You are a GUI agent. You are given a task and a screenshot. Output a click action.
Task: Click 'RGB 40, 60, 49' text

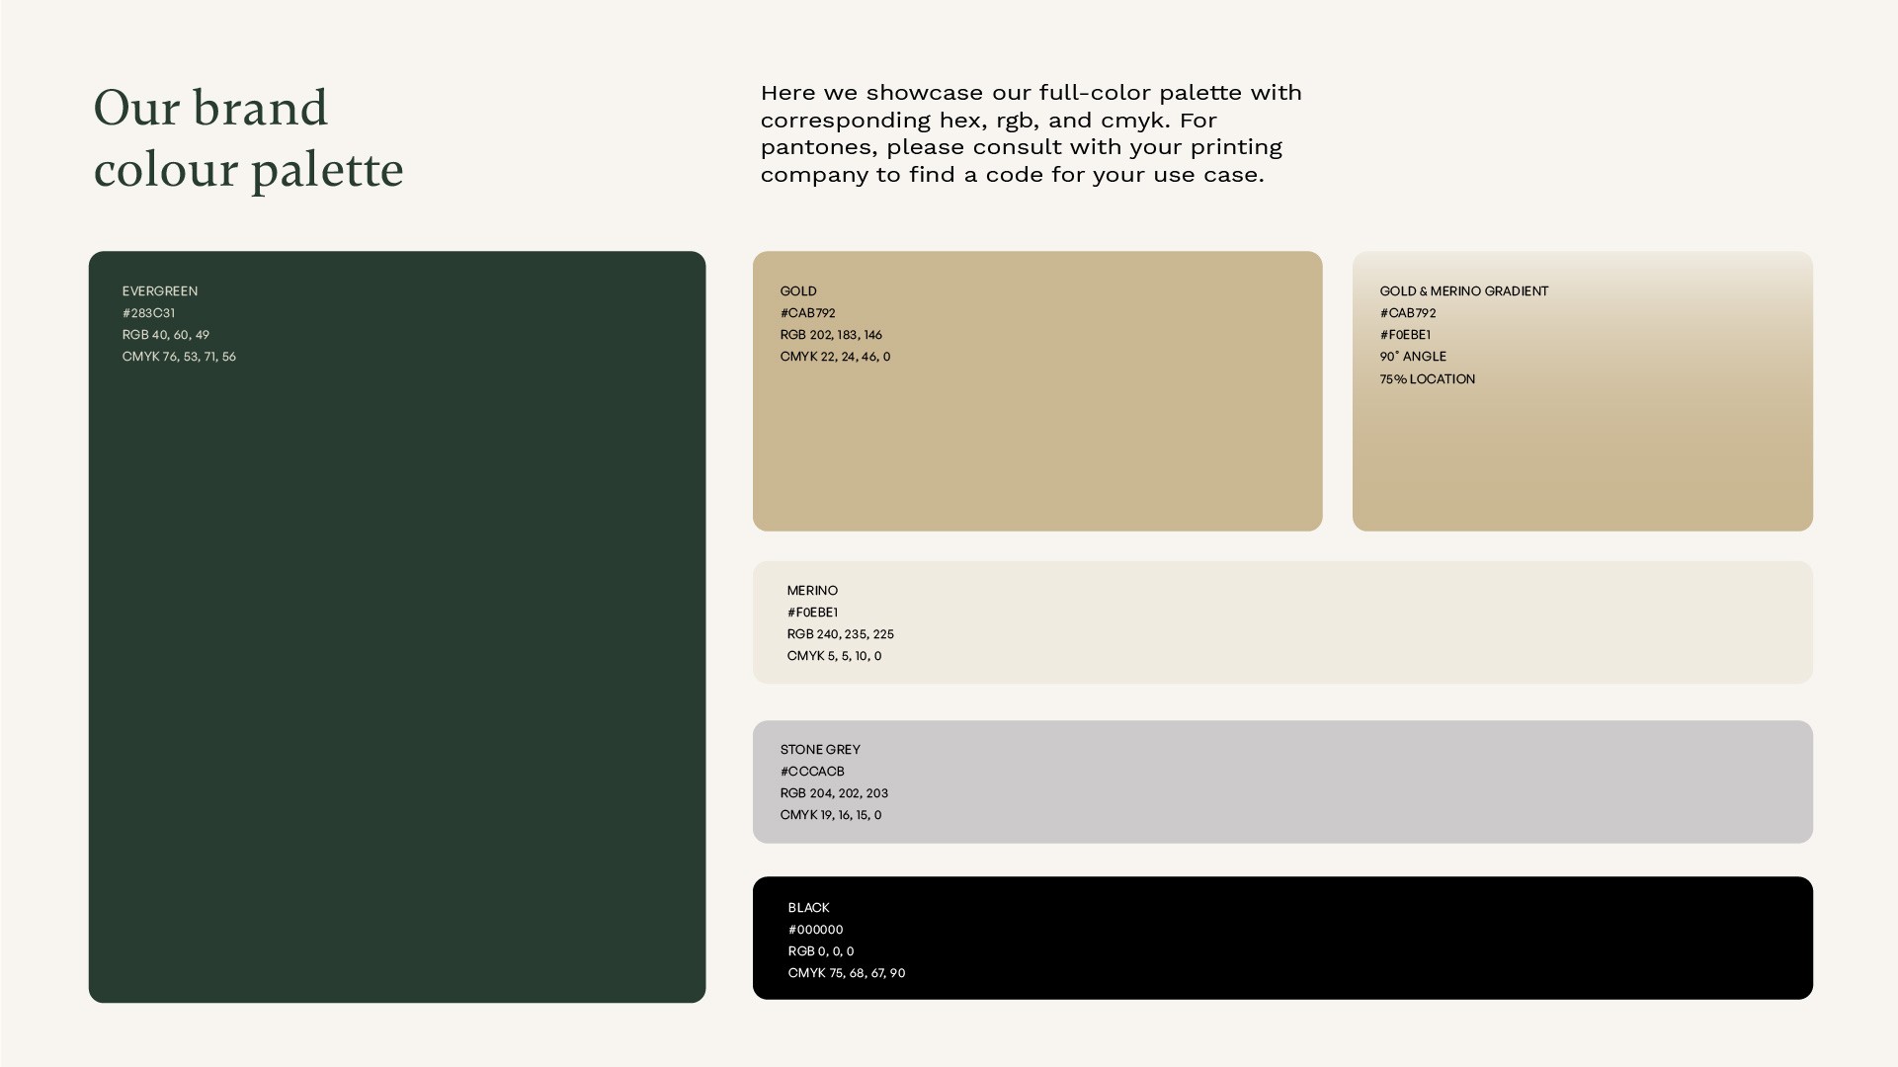pos(165,335)
